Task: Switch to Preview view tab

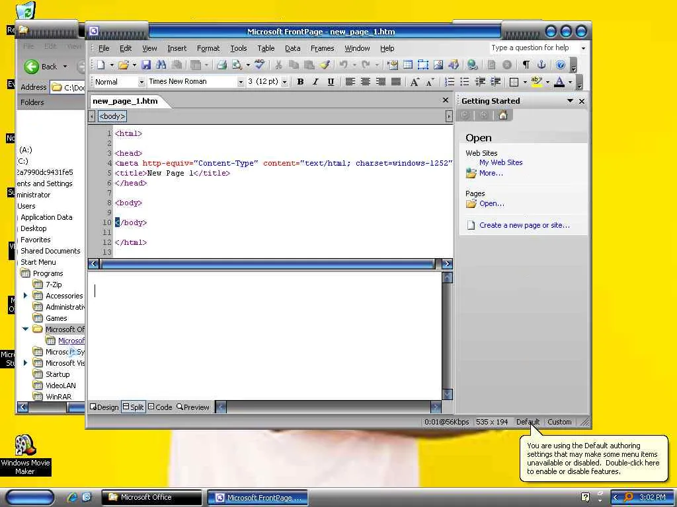Action: (193, 407)
